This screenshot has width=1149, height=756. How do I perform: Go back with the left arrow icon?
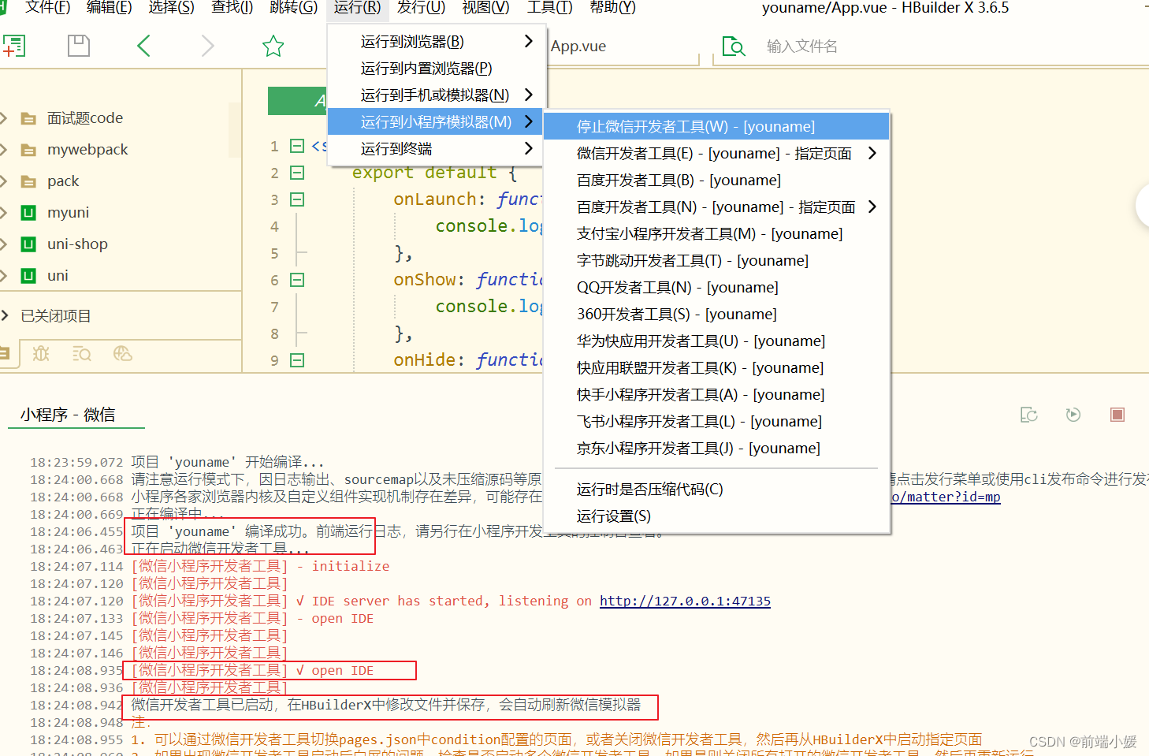tap(143, 46)
